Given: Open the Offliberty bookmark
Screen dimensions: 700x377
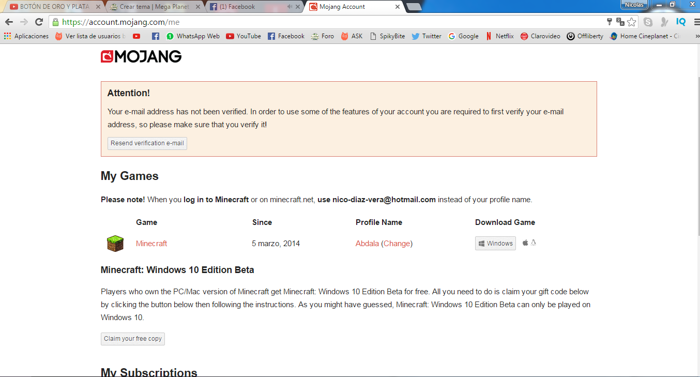Looking at the screenshot, I should coord(585,36).
